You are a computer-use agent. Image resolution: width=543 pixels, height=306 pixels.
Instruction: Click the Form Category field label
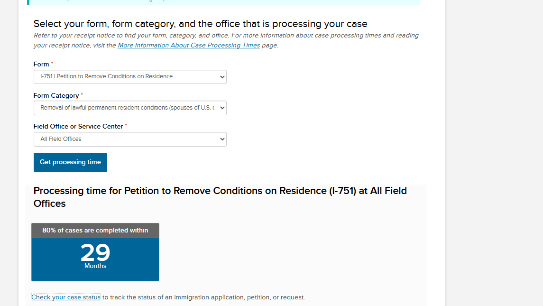pyautogui.click(x=56, y=95)
